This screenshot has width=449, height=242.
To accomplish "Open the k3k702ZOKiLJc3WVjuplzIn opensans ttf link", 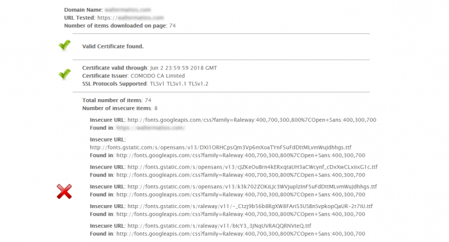I will pos(252,187).
